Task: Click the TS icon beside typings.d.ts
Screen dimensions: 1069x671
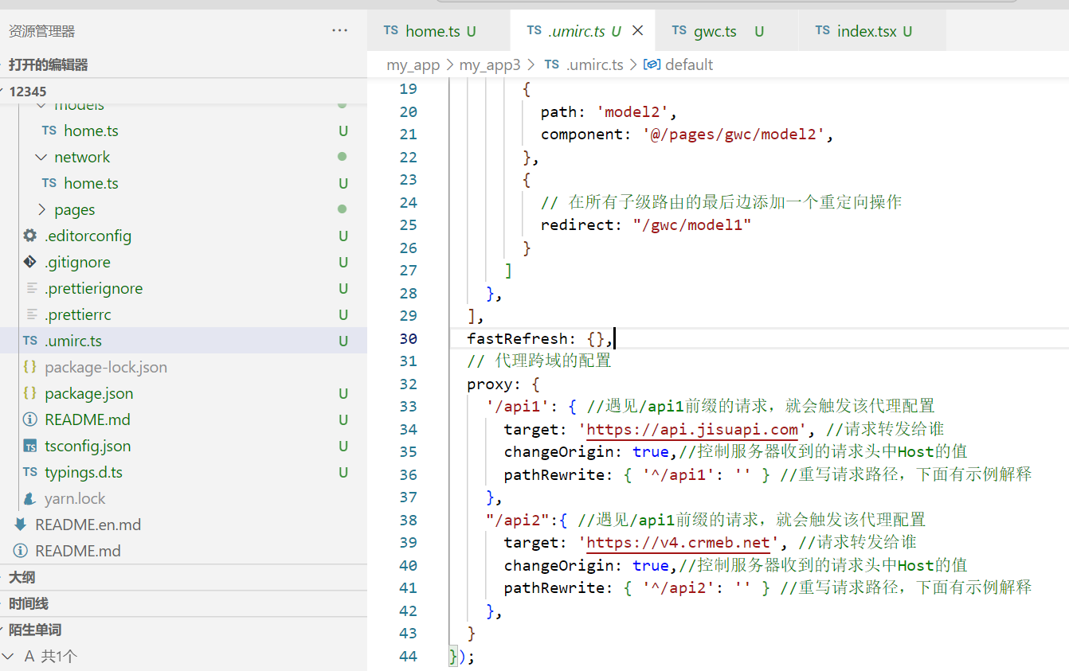Action: tap(30, 472)
